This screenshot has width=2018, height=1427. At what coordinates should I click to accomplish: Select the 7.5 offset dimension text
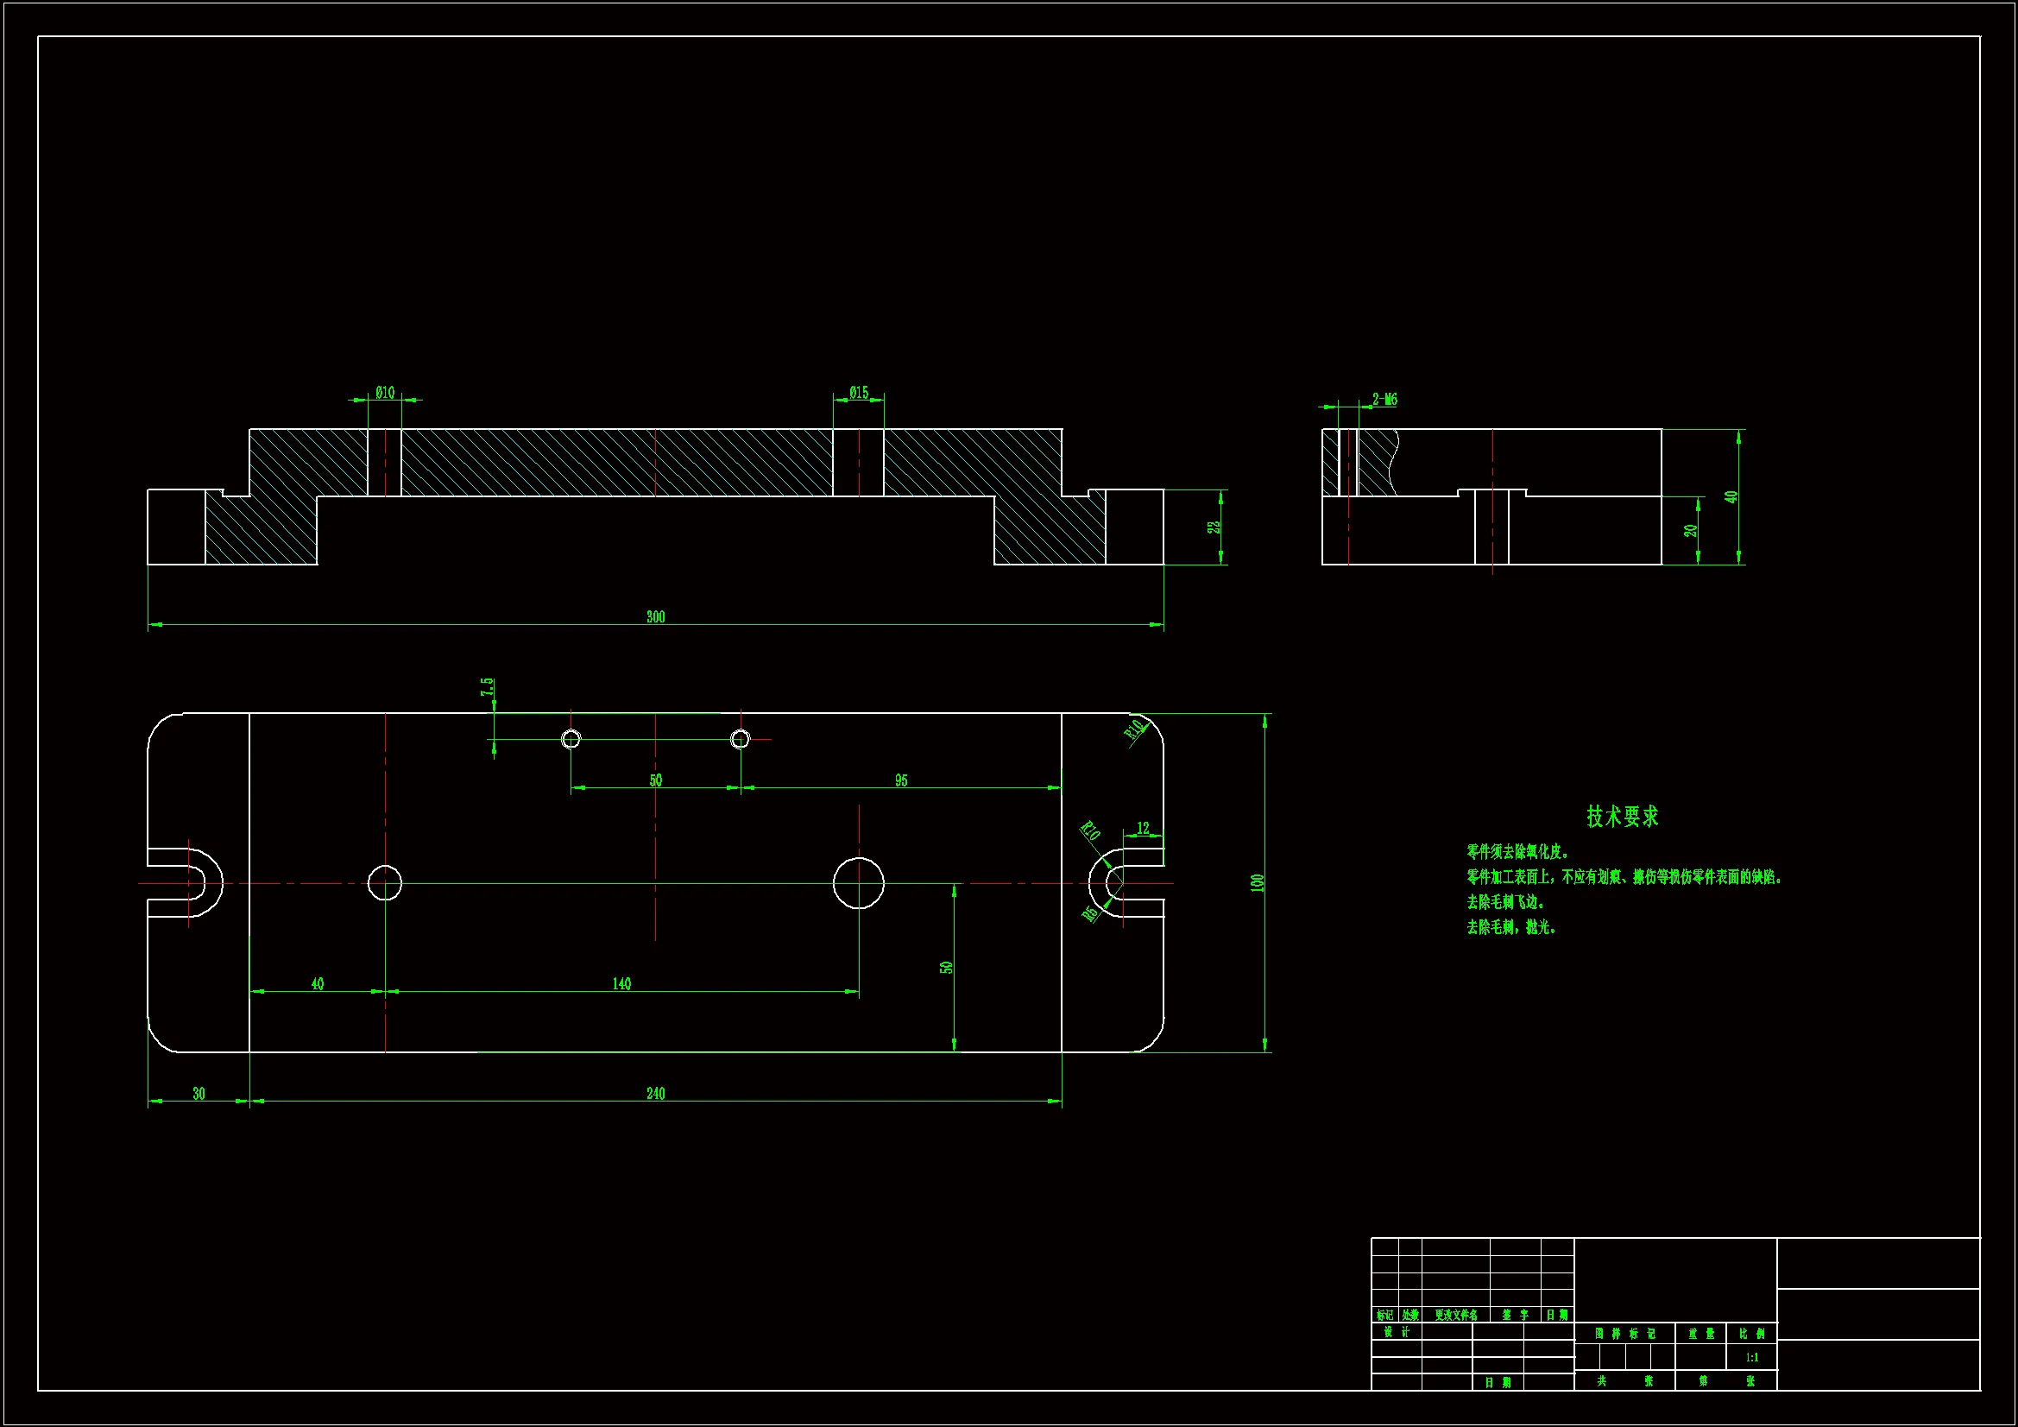pos(487,686)
